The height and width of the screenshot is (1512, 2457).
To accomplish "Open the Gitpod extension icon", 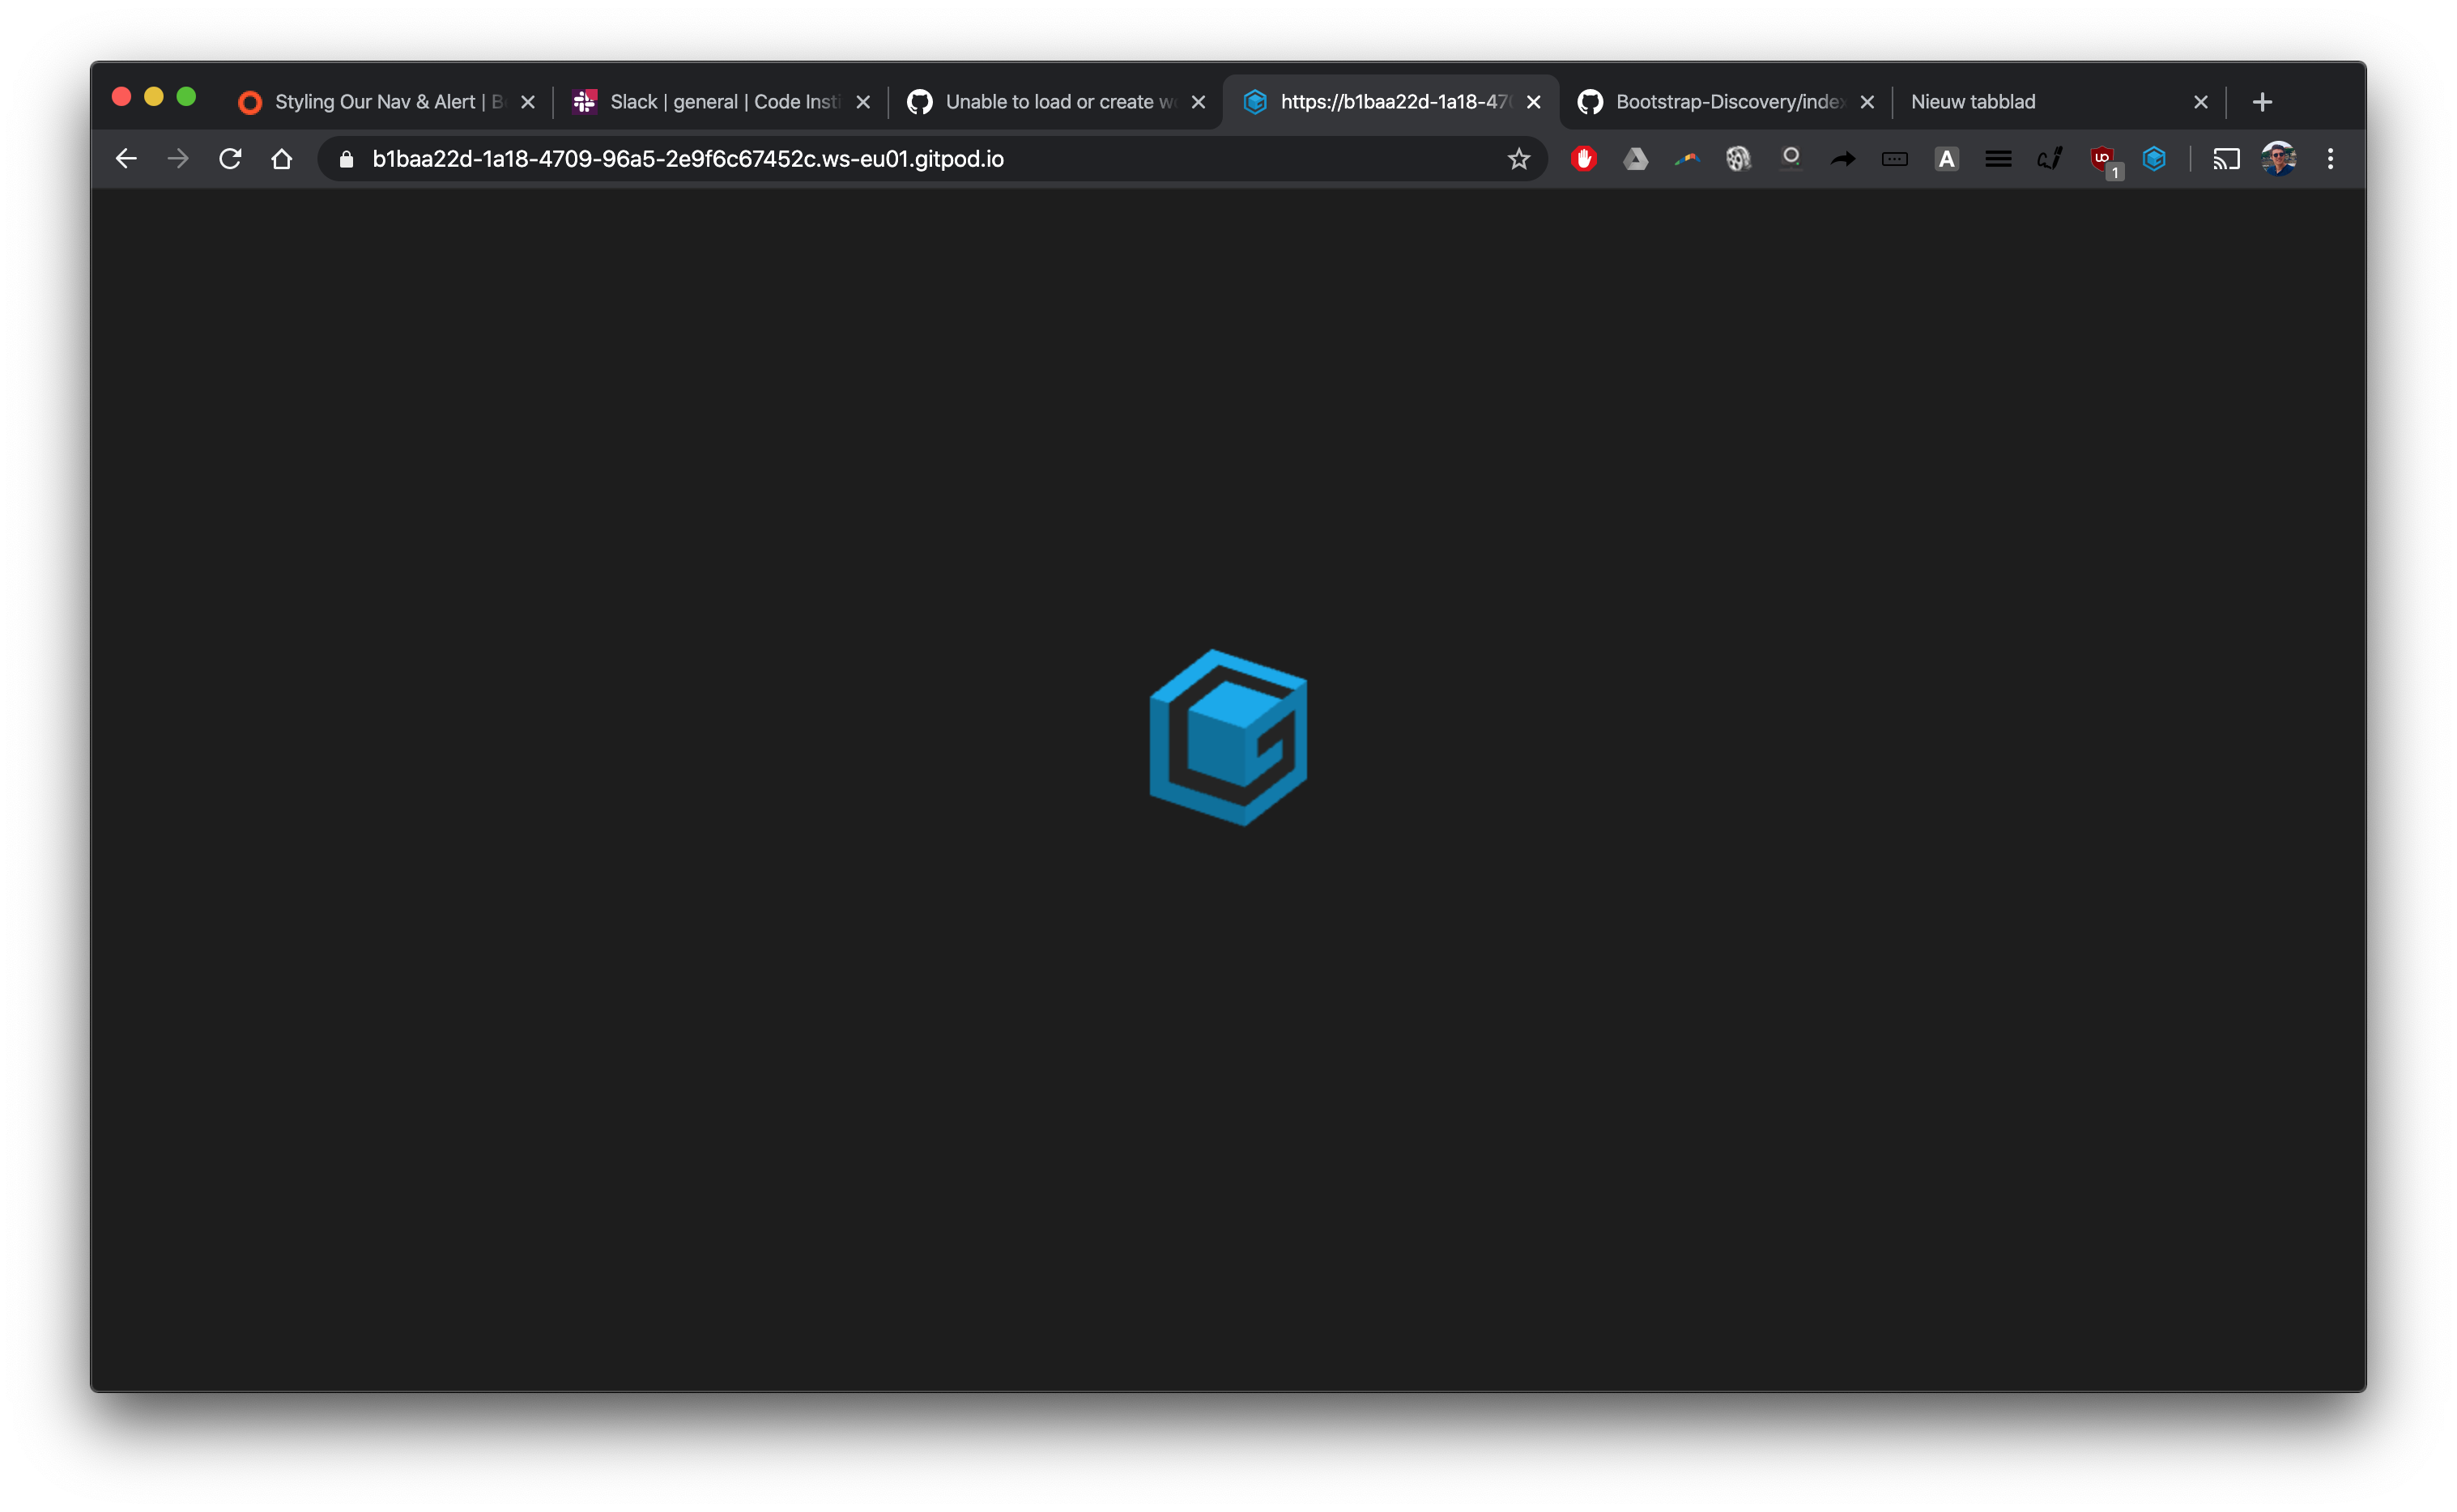I will pos(2154,158).
